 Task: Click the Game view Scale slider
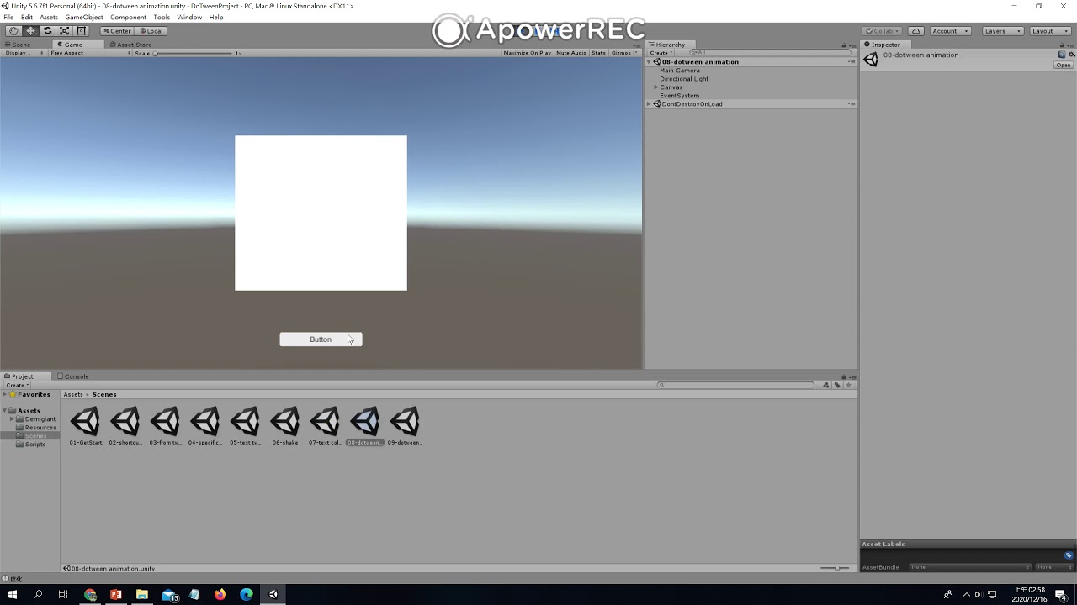pos(193,53)
